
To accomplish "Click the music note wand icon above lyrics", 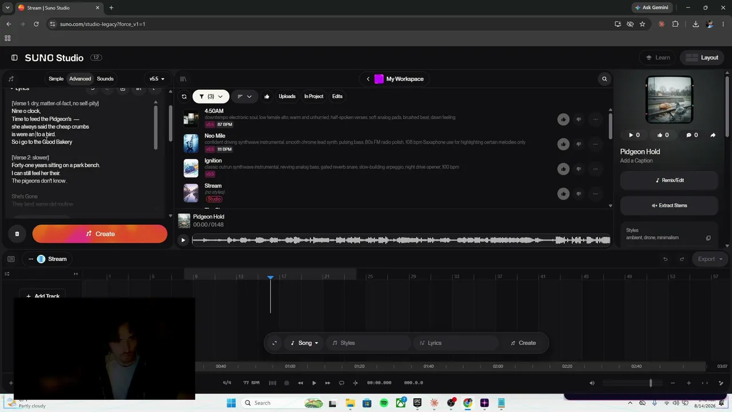I will pyautogui.click(x=11, y=79).
